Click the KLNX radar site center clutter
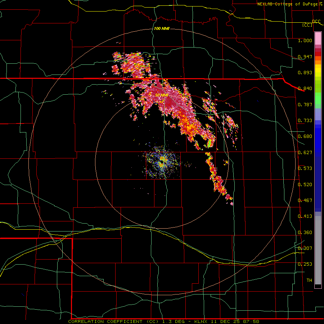Screen dimensions: 324x324 (x=163, y=162)
